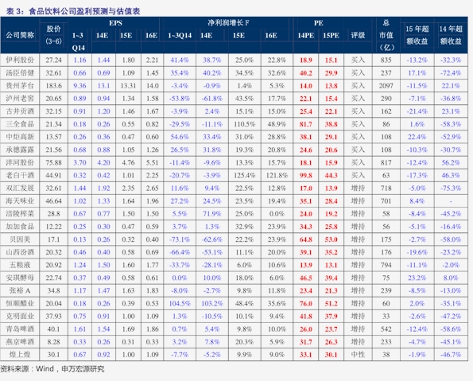The width and height of the screenshot is (473, 381).
Task: Click the table title 食品饮料公司盈利预测与估值表
Action: click(84, 11)
